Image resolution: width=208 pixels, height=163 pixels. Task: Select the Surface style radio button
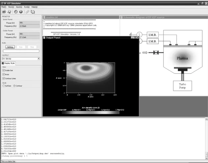tap(4, 86)
